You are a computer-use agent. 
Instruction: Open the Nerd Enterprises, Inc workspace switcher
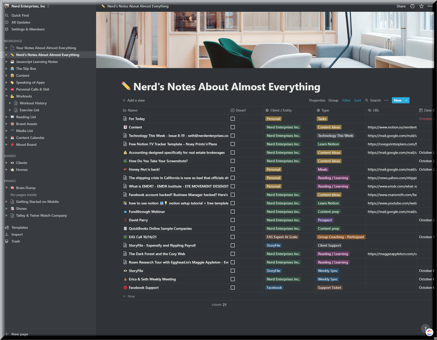point(27,6)
